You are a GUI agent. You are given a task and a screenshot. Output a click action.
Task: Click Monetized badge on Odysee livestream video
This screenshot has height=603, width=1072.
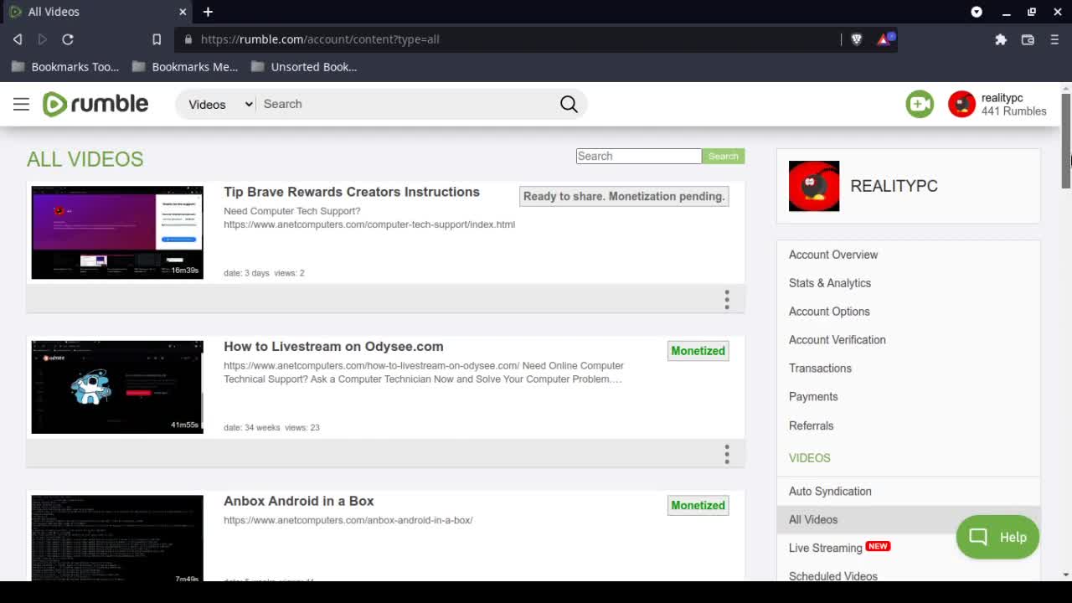[x=698, y=351]
